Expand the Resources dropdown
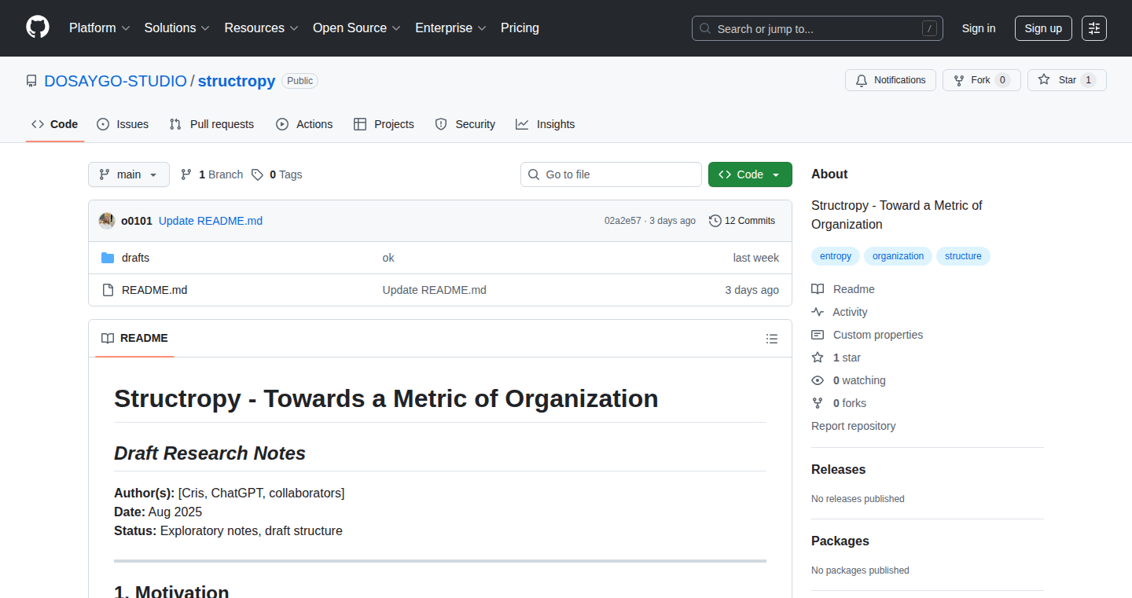 [x=261, y=28]
